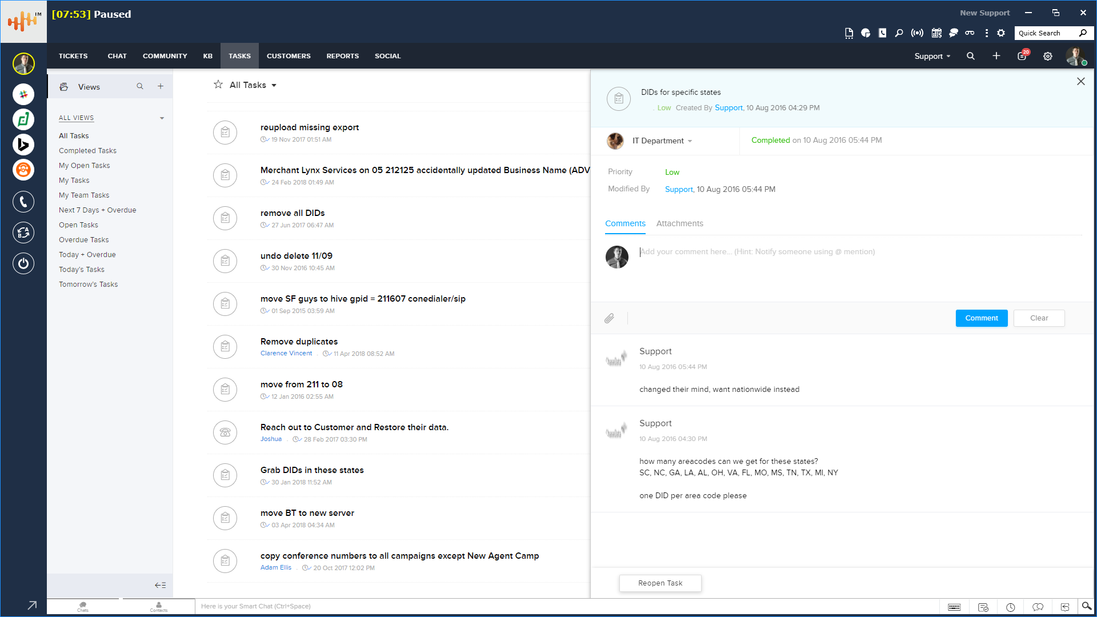Click the voicemail icon in top toolbar
The height and width of the screenshot is (617, 1097).
pyautogui.click(x=970, y=33)
